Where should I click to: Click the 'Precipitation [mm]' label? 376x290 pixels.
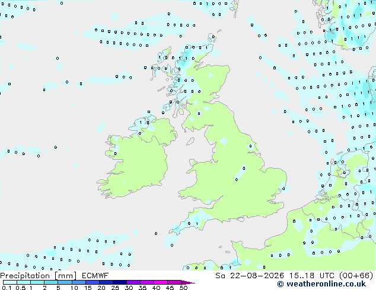[x=39, y=276]
